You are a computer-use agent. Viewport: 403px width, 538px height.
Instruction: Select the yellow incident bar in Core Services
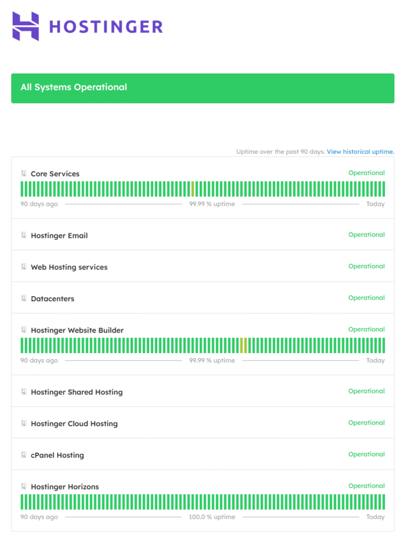tap(193, 189)
